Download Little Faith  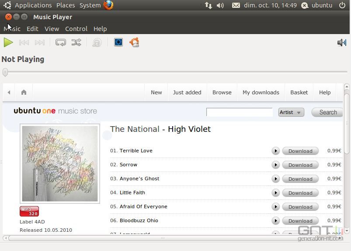[x=300, y=193]
